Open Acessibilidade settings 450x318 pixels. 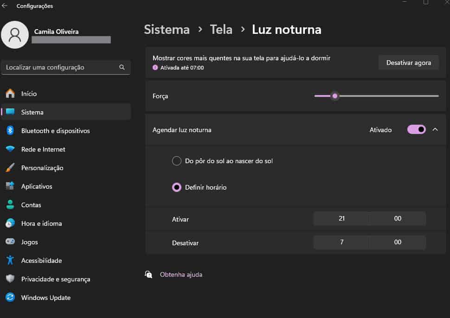click(41, 261)
